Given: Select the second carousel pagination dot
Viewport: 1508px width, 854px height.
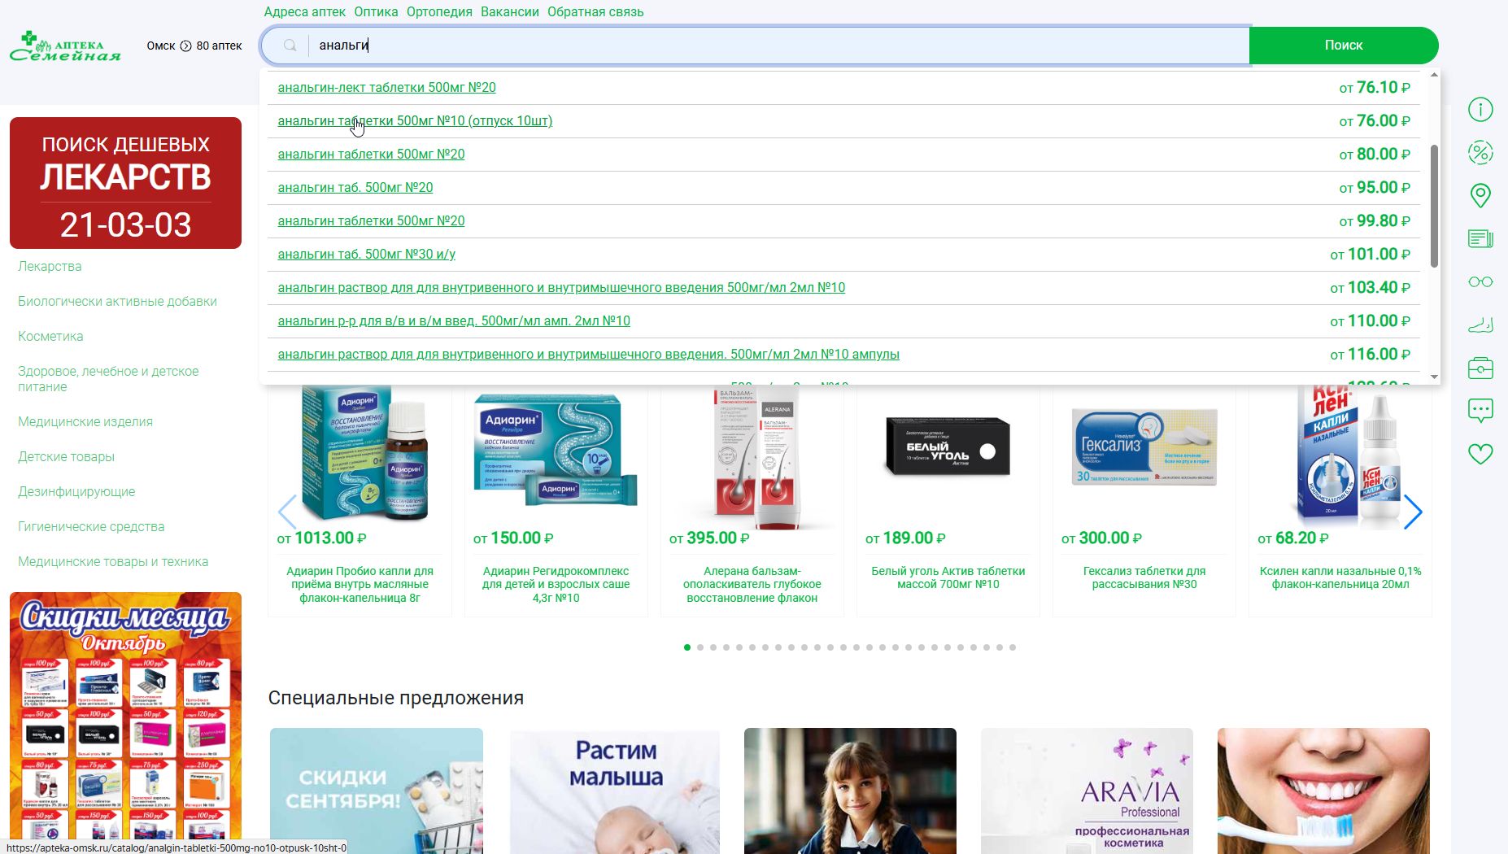Looking at the screenshot, I should tap(700, 647).
